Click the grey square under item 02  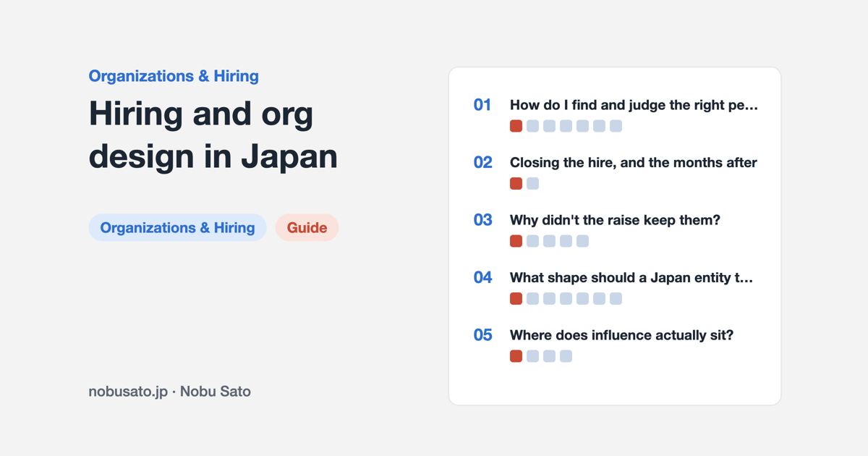532,183
